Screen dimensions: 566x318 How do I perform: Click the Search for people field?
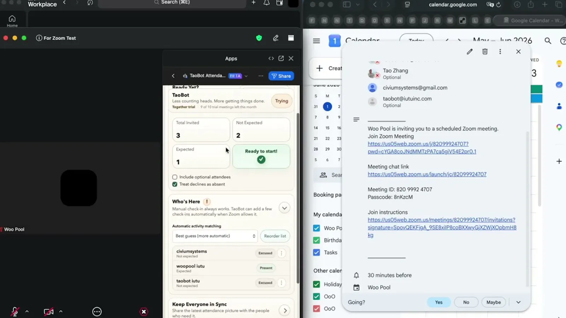[328, 175]
